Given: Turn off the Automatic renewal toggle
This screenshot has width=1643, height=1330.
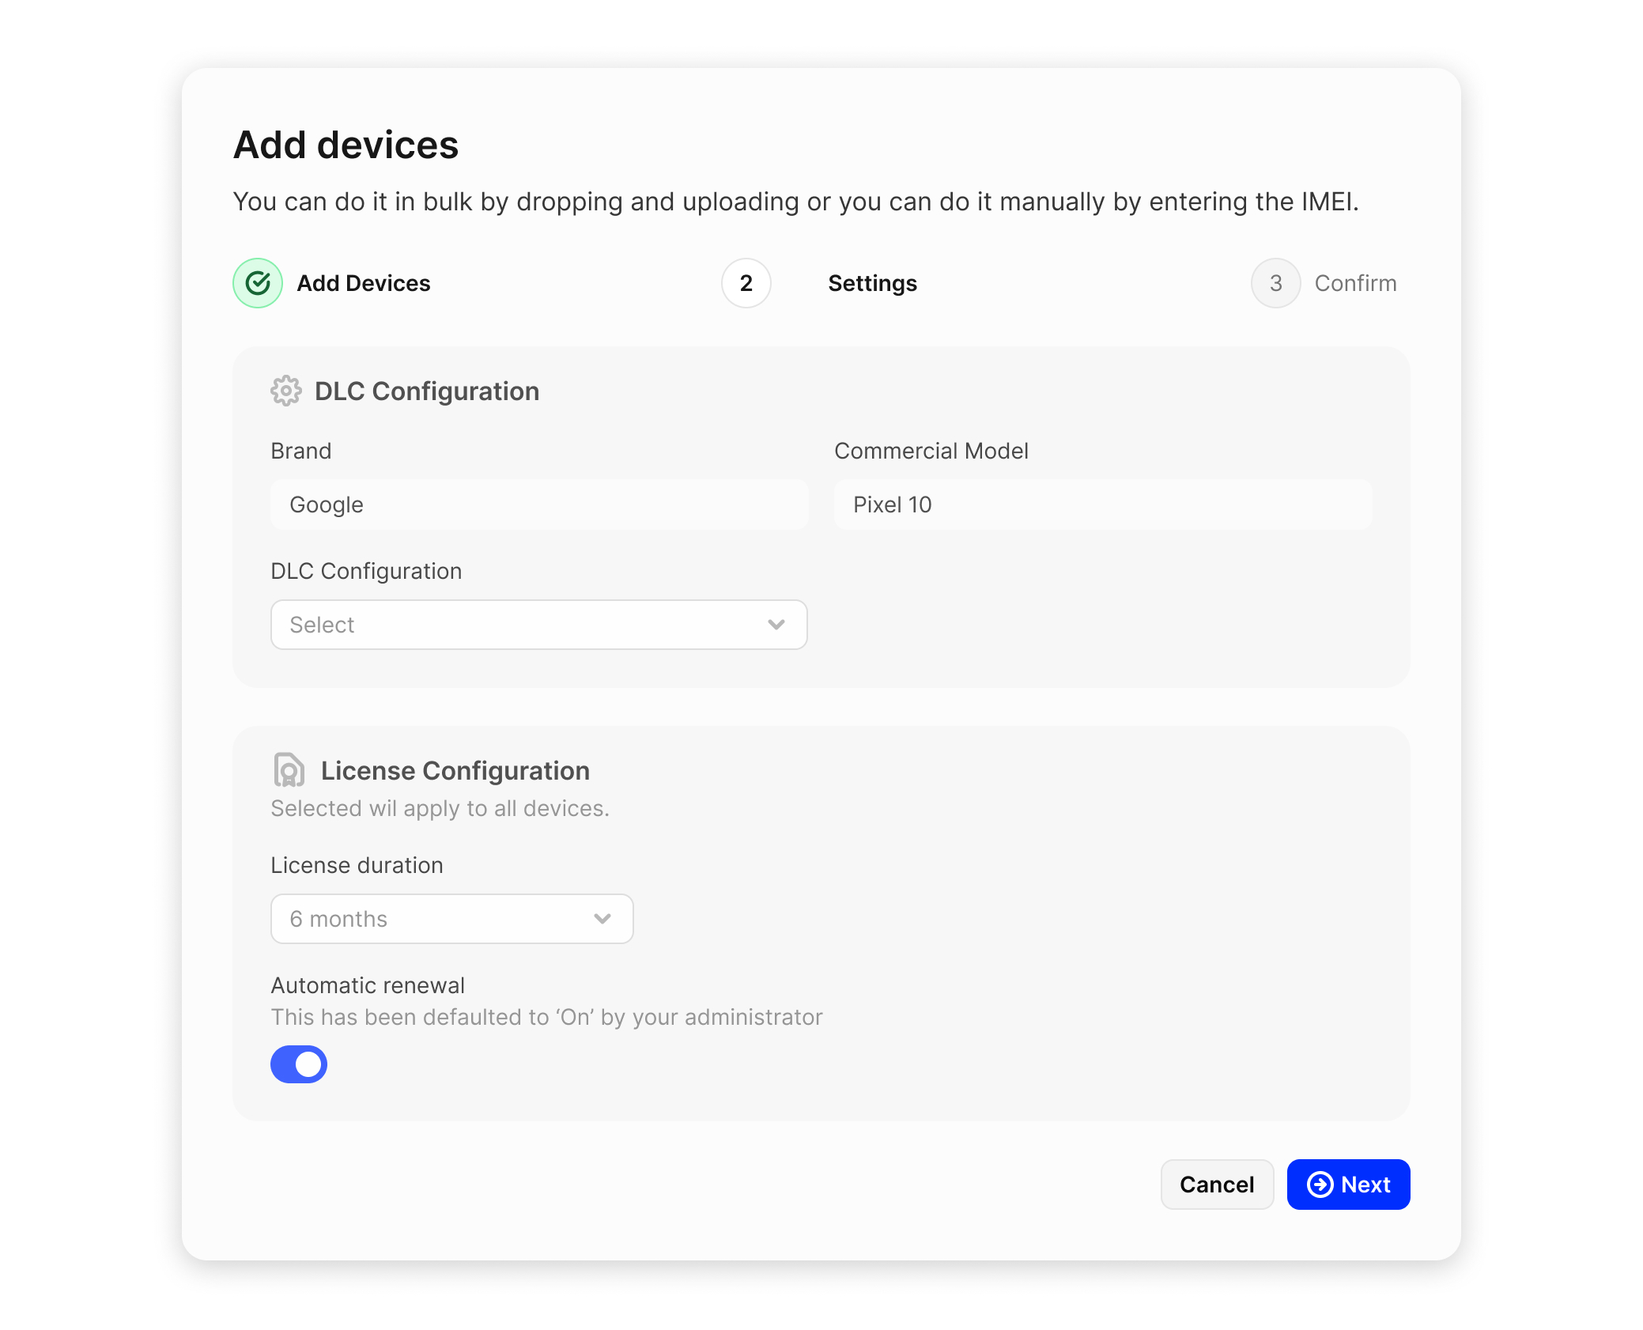Looking at the screenshot, I should click(x=299, y=1064).
